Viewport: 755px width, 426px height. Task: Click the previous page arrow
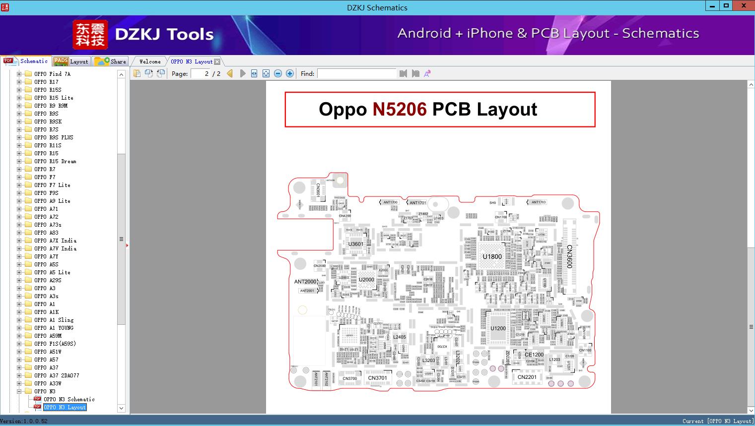pos(229,73)
